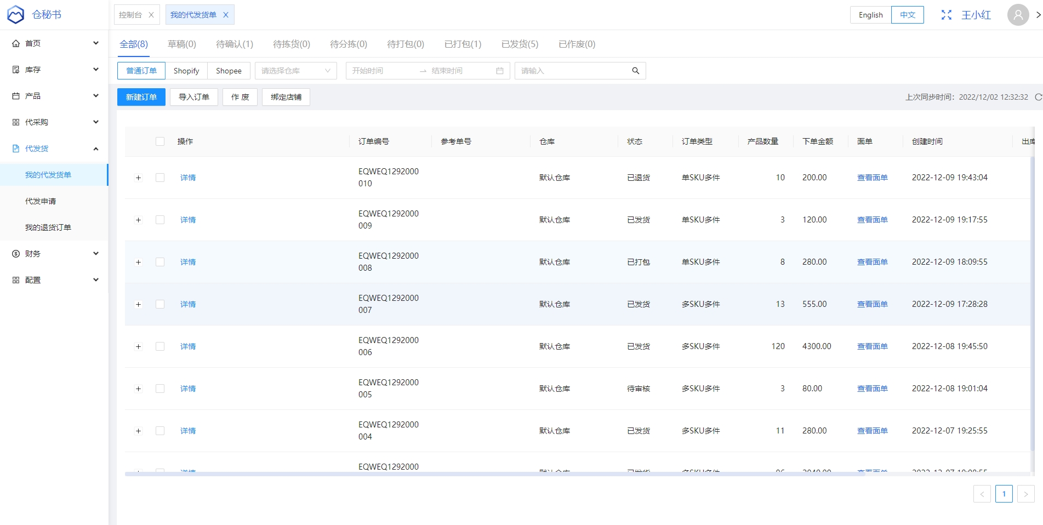
Task: Click the refresh sync icon
Action: (1038, 97)
